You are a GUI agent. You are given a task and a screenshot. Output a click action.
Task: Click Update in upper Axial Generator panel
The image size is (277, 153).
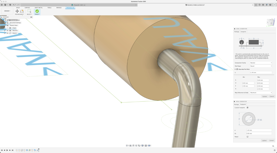click(x=265, y=96)
